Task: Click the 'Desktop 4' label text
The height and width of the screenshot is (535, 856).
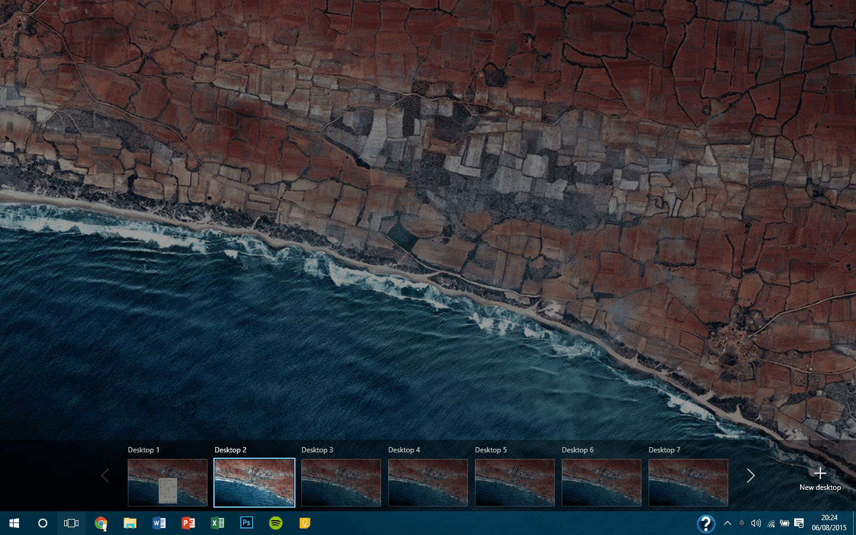Action: pos(404,450)
